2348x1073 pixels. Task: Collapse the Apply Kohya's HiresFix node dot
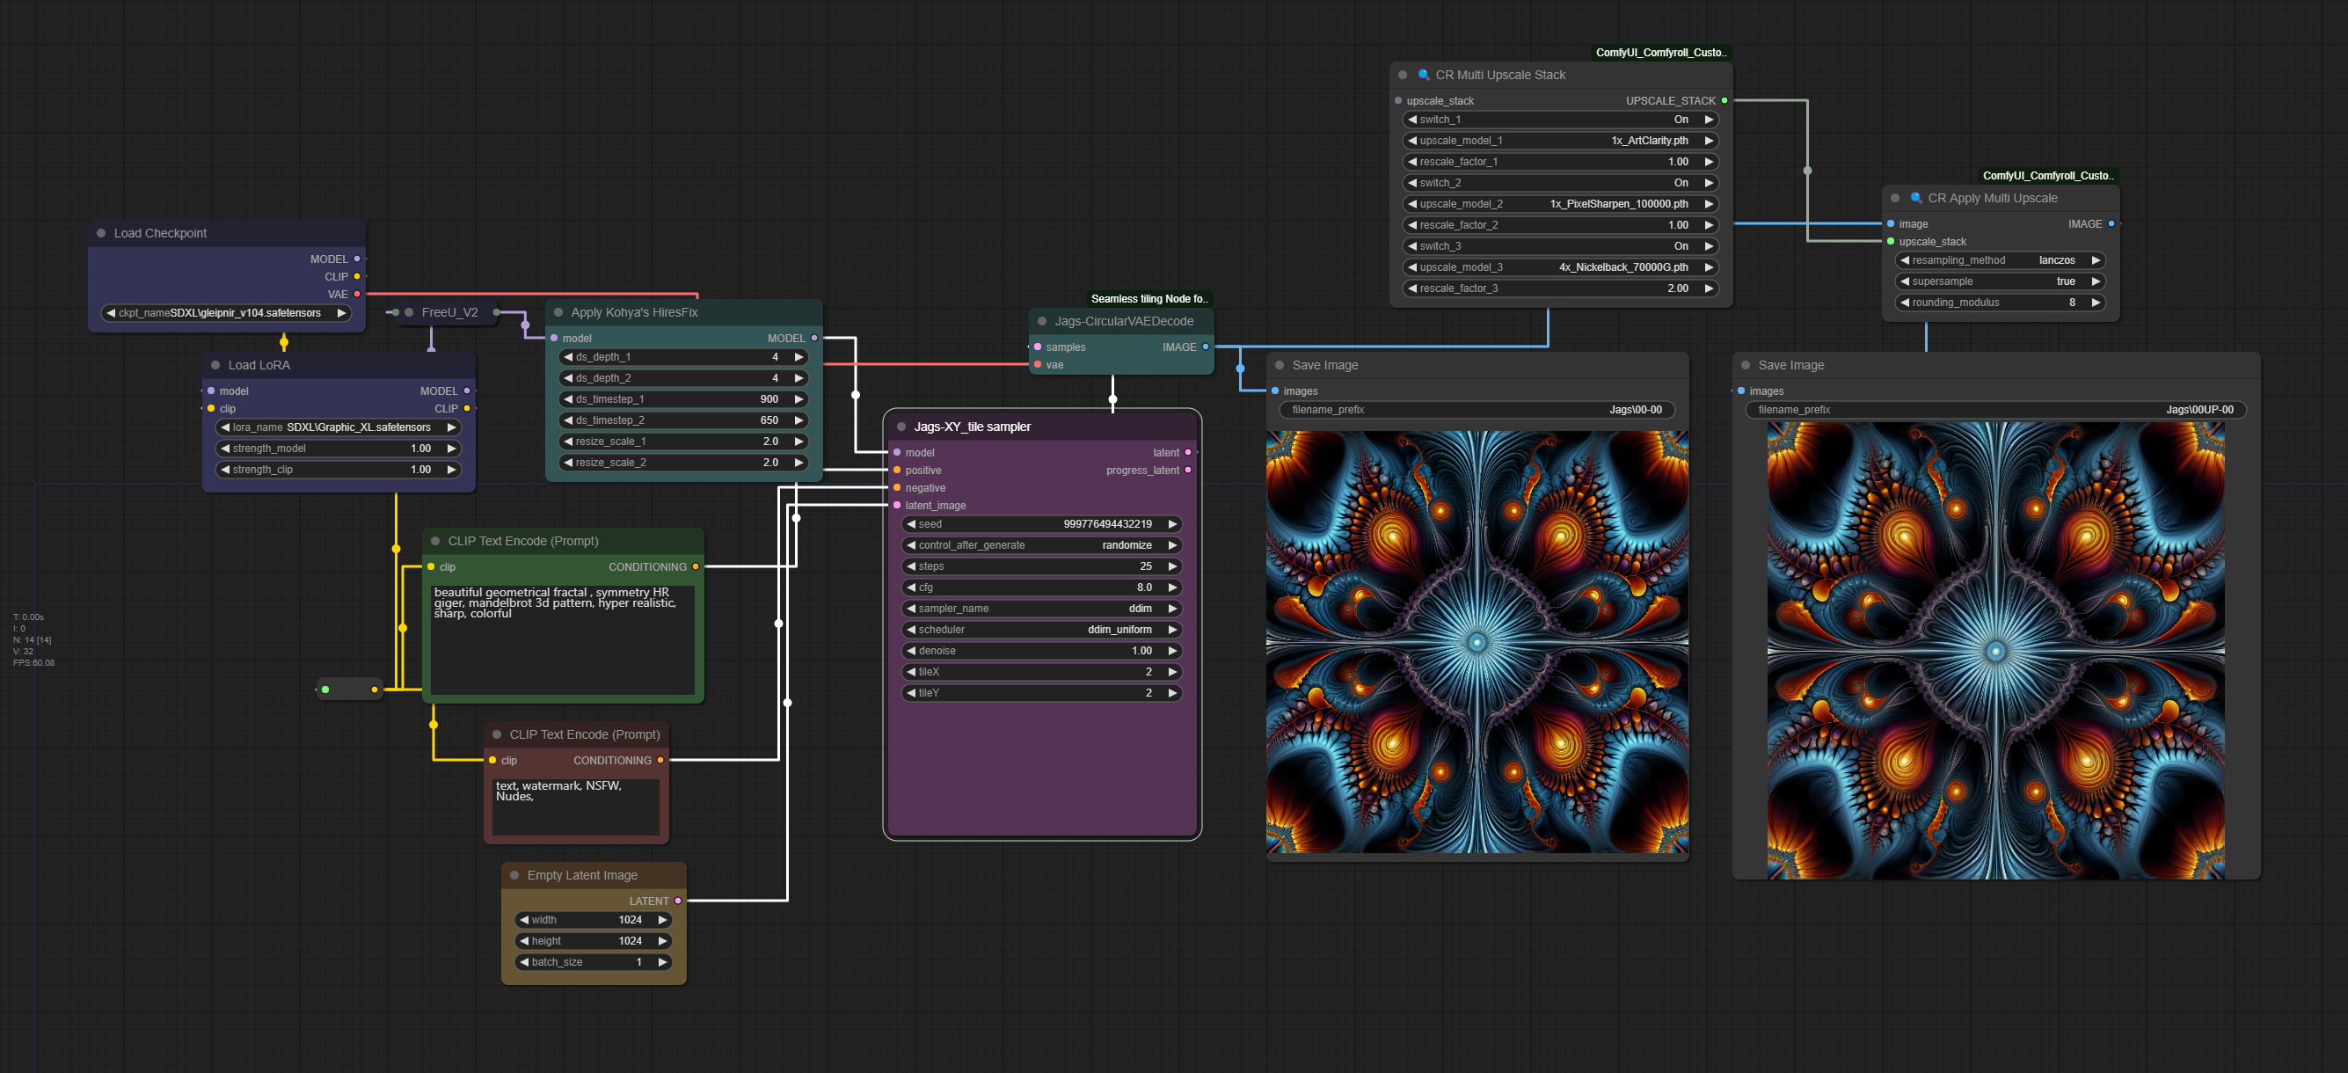point(558,313)
